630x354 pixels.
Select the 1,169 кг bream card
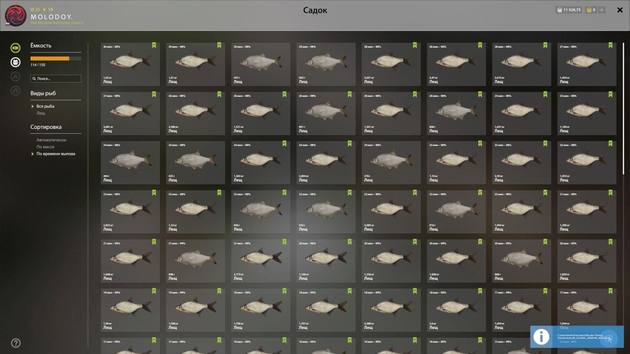pyautogui.click(x=587, y=114)
